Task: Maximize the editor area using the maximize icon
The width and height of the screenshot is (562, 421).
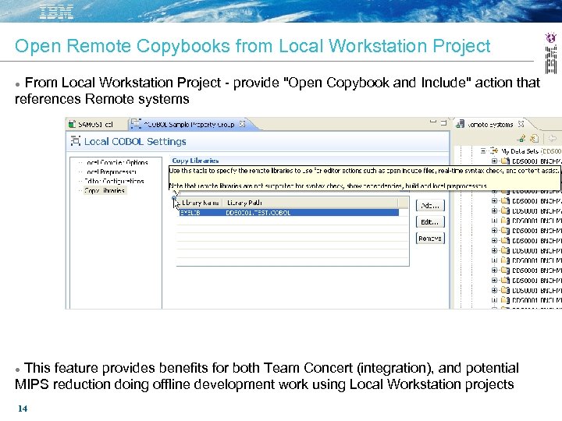Action: click(443, 122)
